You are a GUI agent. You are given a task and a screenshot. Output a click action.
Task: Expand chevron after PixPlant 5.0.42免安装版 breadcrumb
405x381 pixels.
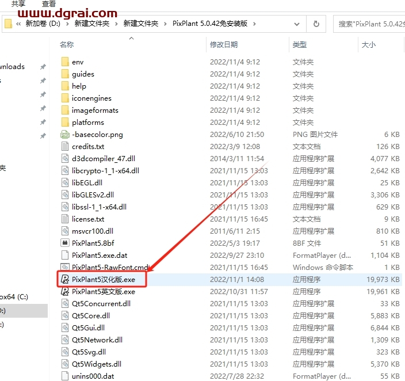[x=254, y=24]
